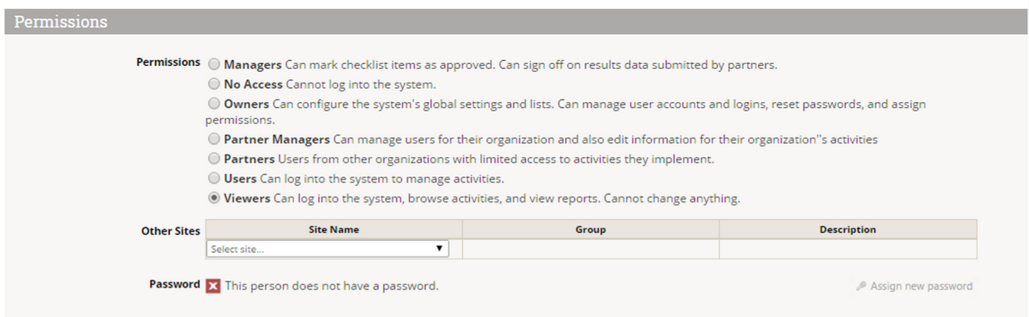This screenshot has width=1029, height=317.
Task: Click the Partner Managers label text
Action: click(x=277, y=140)
